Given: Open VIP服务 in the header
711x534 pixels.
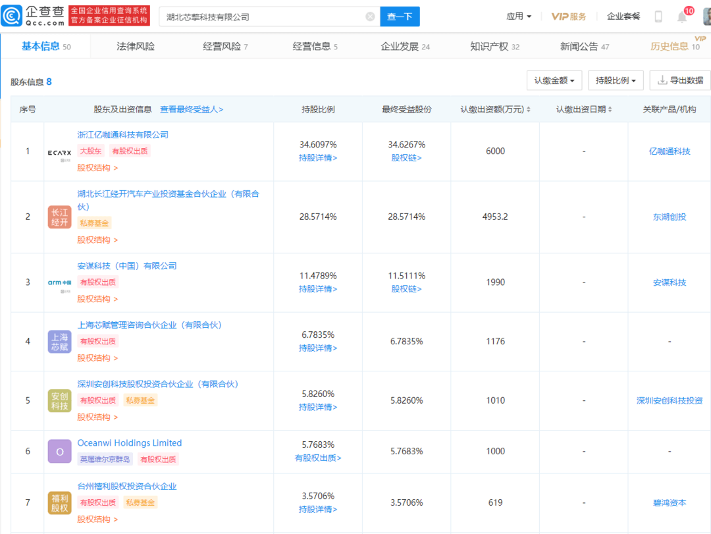Looking at the screenshot, I should [x=569, y=16].
